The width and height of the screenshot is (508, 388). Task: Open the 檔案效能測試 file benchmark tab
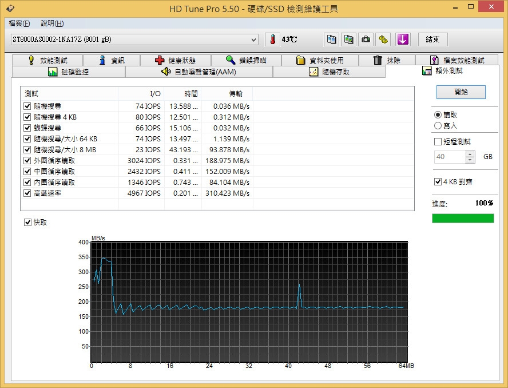[457, 60]
